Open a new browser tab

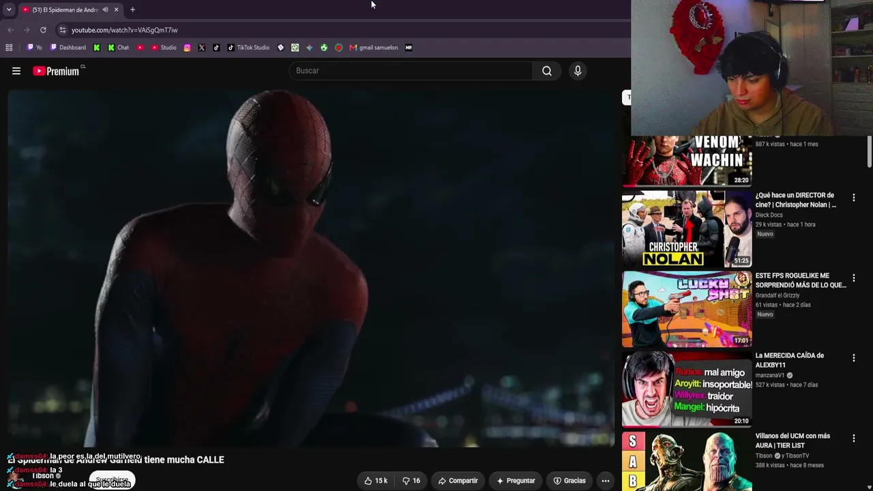point(132,10)
